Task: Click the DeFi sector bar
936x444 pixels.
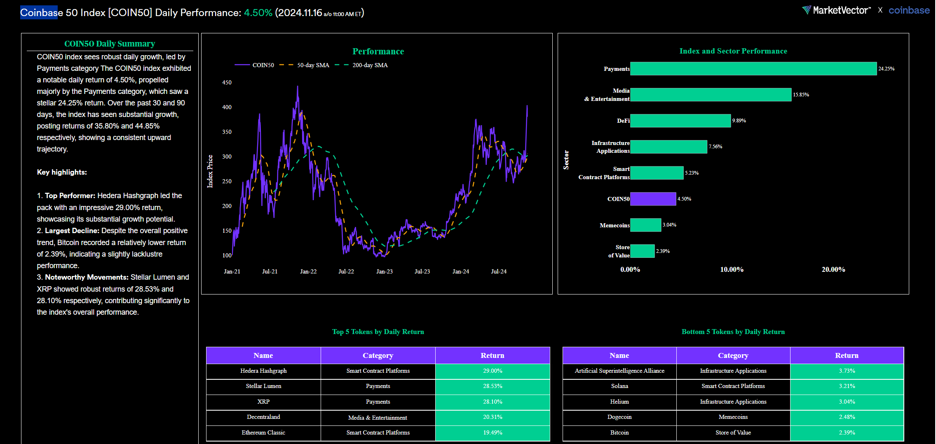Action: coord(680,121)
